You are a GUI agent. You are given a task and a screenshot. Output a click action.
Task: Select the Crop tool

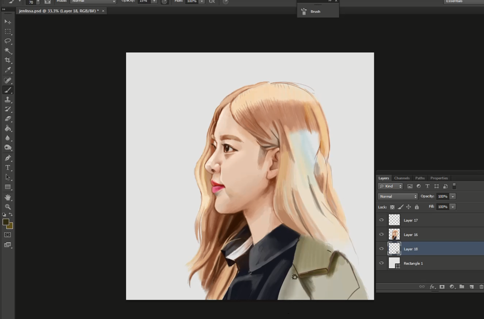[8, 60]
